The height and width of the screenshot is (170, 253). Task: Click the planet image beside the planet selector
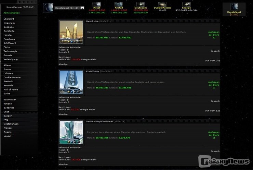tap(48, 8)
